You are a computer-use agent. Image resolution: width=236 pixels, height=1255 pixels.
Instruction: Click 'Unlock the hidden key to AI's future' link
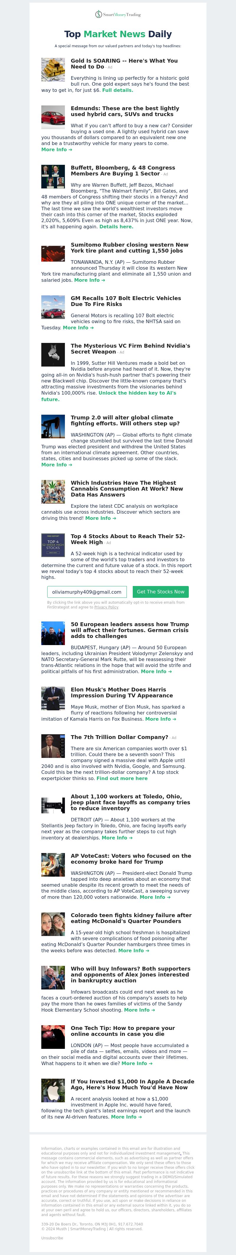pos(109,396)
